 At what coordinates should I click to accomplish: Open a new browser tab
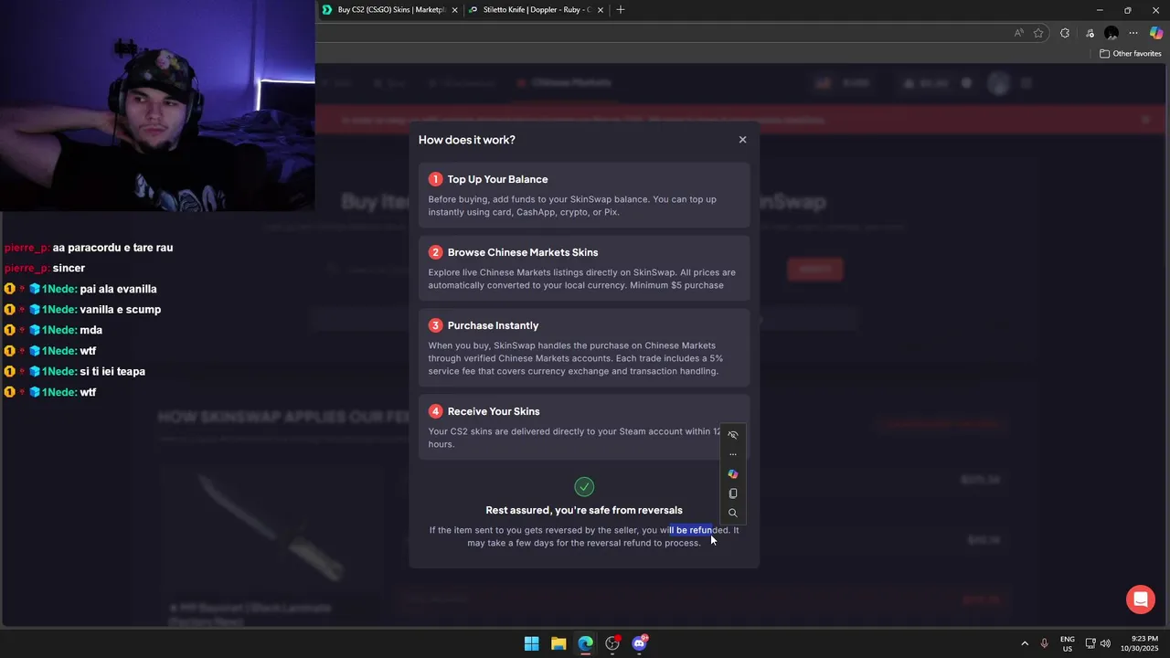tap(621, 10)
